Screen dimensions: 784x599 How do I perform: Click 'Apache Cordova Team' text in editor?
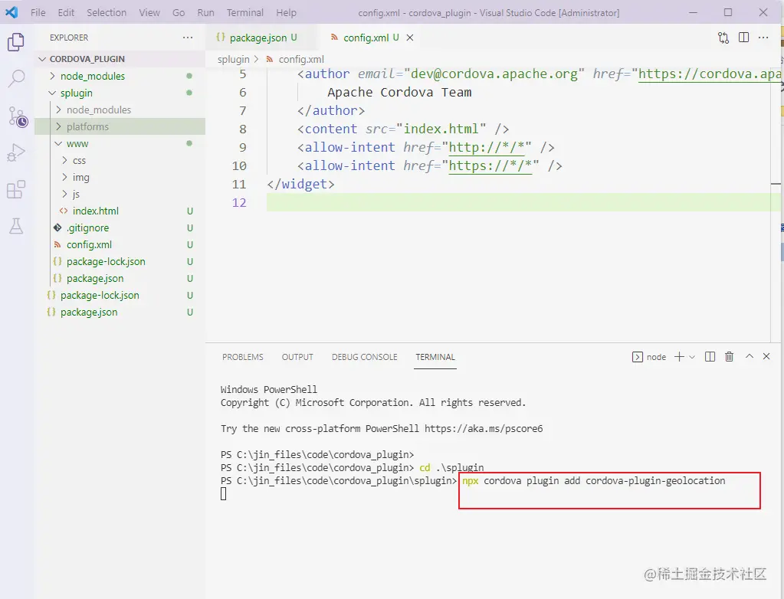tap(399, 93)
